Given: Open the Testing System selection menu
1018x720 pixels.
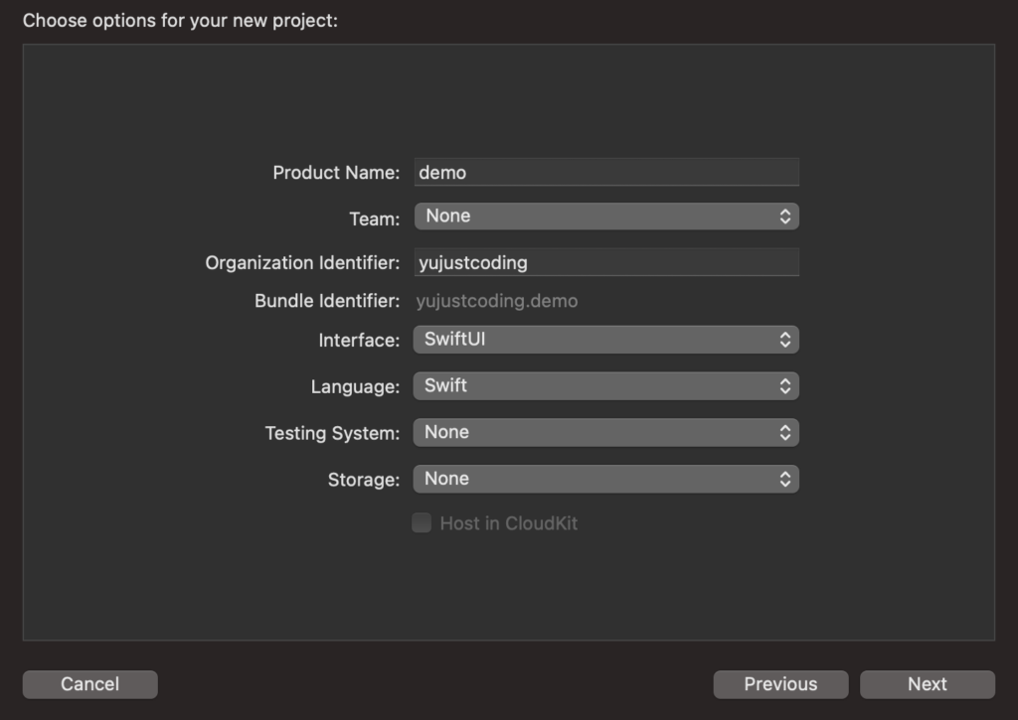Looking at the screenshot, I should tap(596, 432).
